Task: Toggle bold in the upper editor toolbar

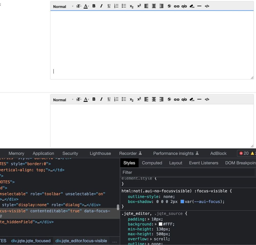Action: 94,6
